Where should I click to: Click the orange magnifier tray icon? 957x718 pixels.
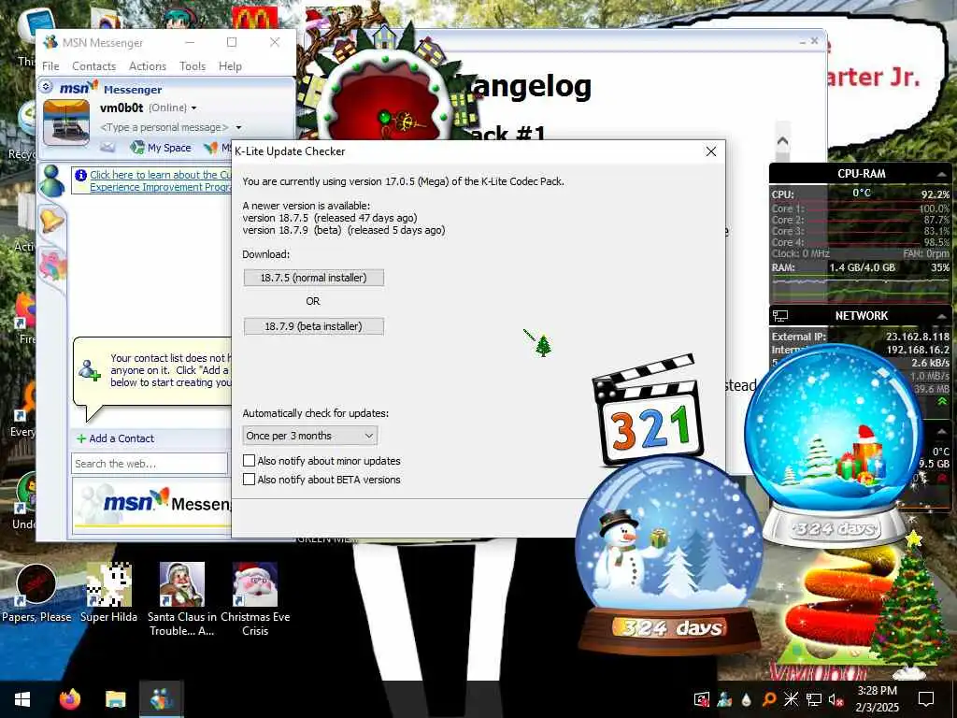(769, 699)
